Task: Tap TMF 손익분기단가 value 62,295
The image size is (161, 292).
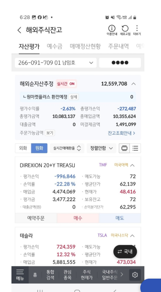Action: (128, 207)
